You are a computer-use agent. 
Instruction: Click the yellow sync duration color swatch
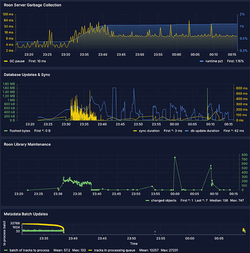tap(135, 131)
